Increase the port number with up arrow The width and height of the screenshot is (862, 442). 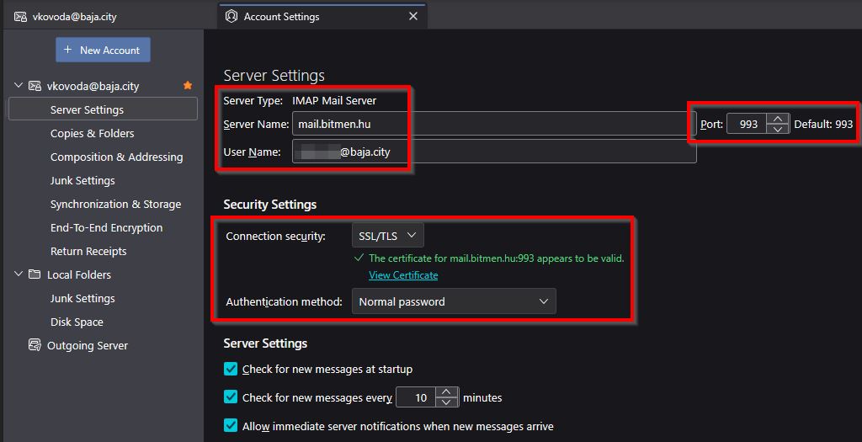[778, 119]
